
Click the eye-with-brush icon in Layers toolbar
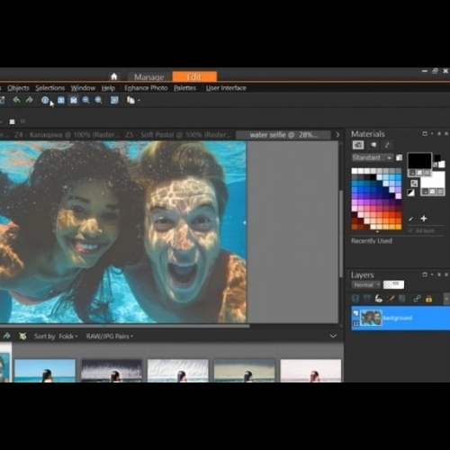[x=379, y=299]
